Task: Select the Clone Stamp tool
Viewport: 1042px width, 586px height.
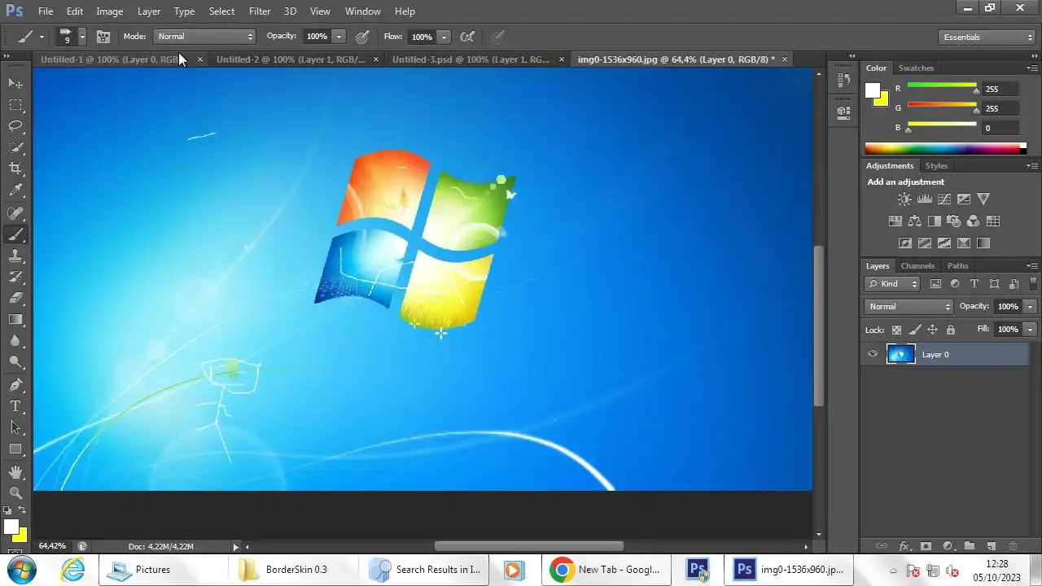Action: coord(15,256)
